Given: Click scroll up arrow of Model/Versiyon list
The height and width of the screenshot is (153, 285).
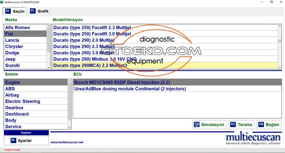Looking at the screenshot, I should [x=280, y=26].
